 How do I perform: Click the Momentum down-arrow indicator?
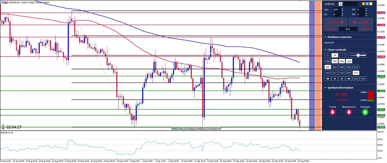[x=349, y=112]
